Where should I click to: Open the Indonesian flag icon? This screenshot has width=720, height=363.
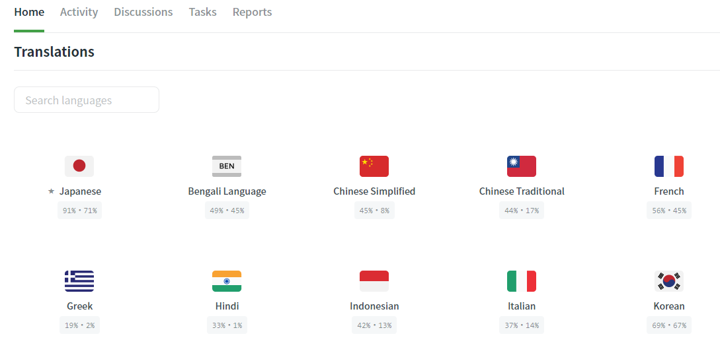pos(374,281)
